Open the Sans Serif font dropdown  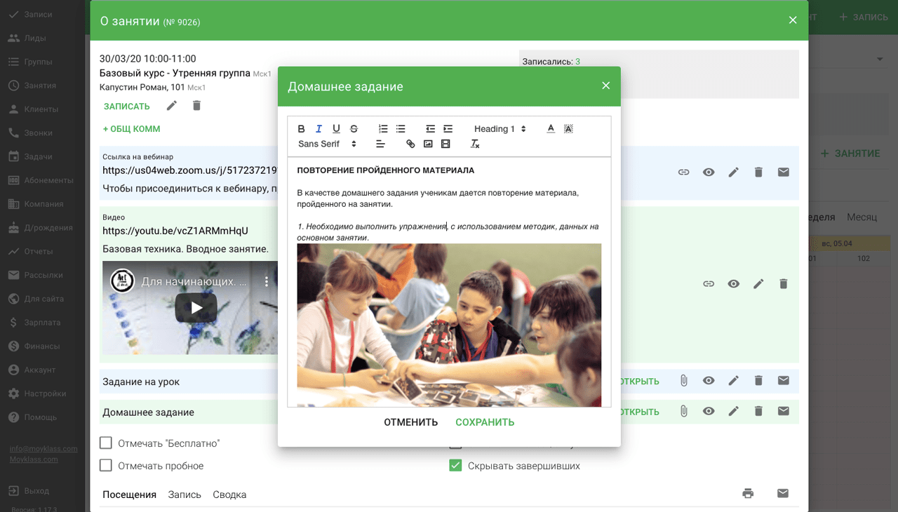click(327, 144)
